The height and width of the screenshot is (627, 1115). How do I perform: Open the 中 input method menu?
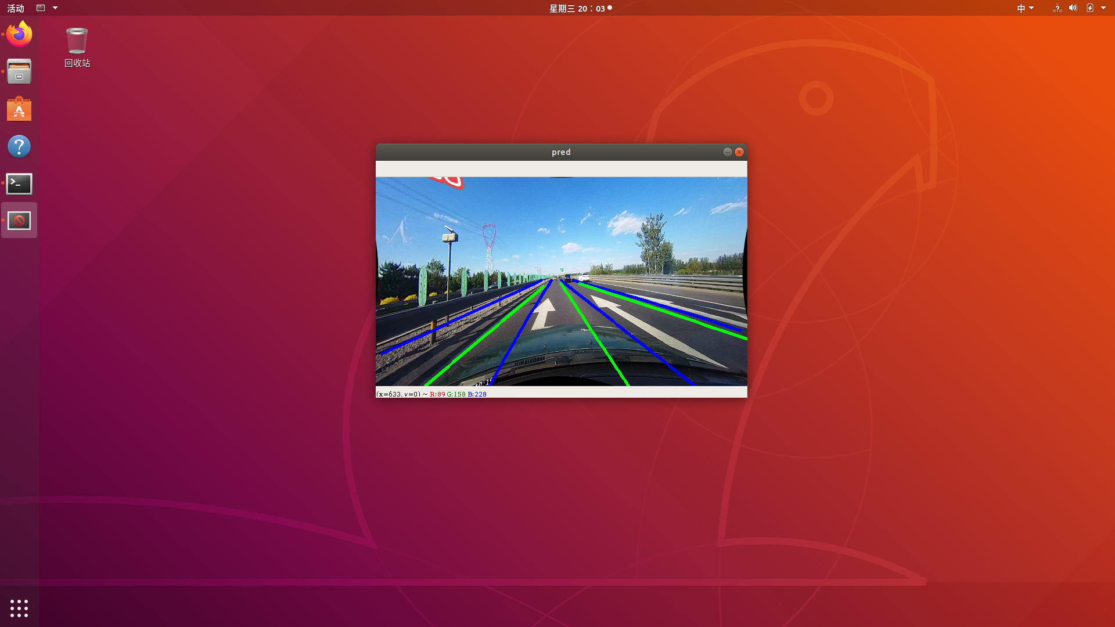tap(1025, 8)
